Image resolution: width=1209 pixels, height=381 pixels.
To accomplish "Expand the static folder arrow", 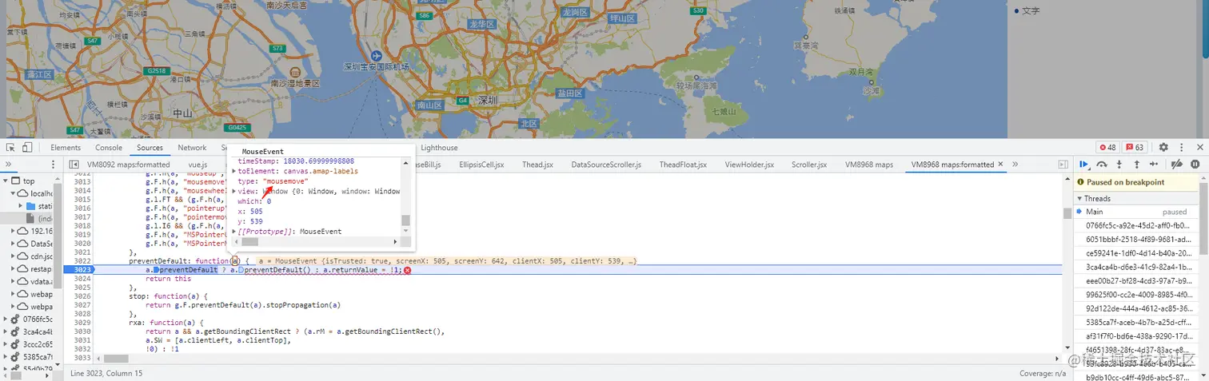I will (x=21, y=206).
